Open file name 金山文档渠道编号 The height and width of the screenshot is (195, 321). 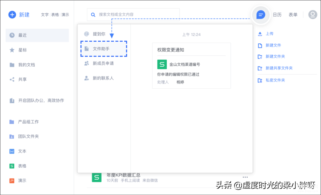coord(185,64)
